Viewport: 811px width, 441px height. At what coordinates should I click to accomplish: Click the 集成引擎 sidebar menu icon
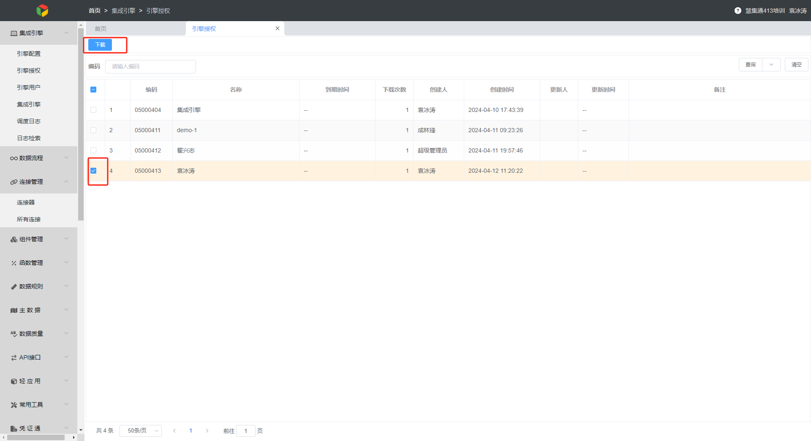[14, 33]
